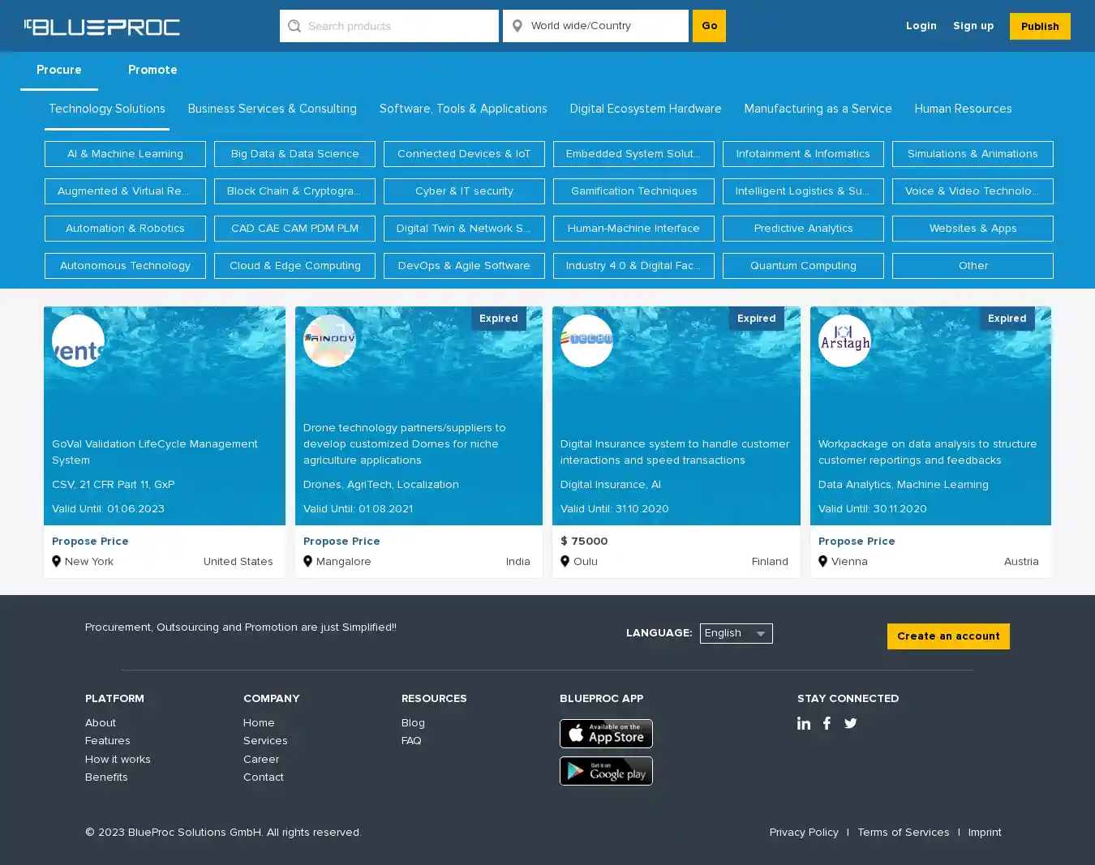Open the Facebook social icon
The image size is (1095, 865).
[827, 723]
